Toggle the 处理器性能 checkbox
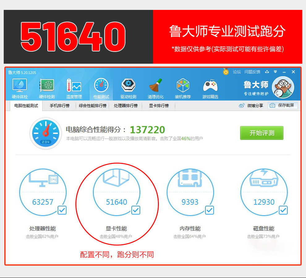This screenshot has width=306, height=278. point(62,210)
